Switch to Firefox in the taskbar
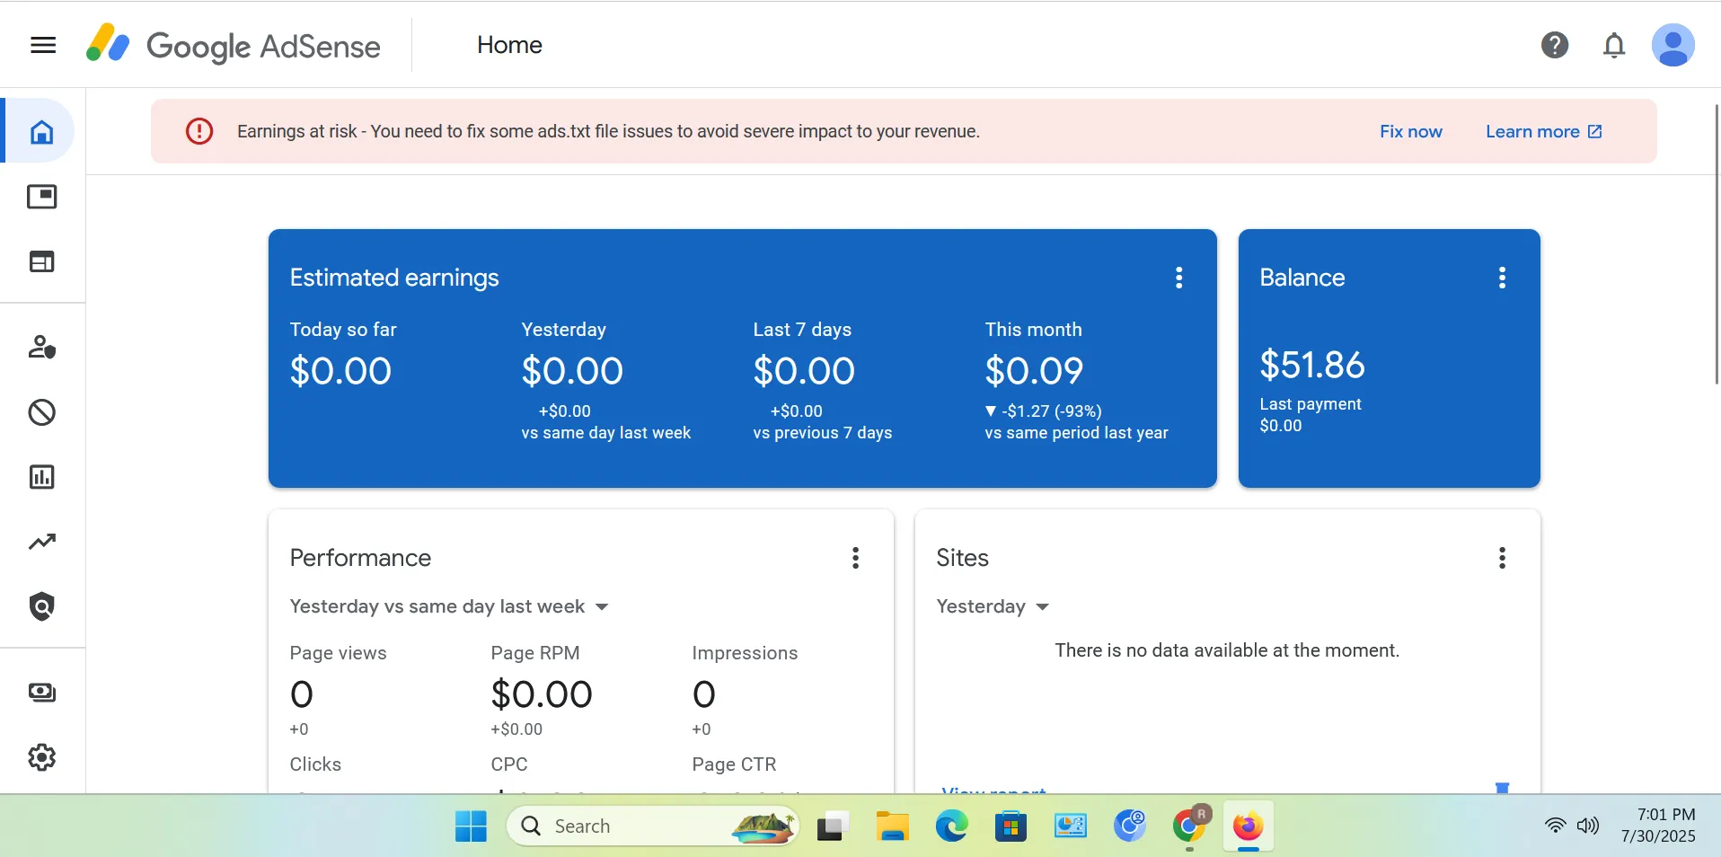Viewport: 1721px width, 857px height. (x=1248, y=826)
